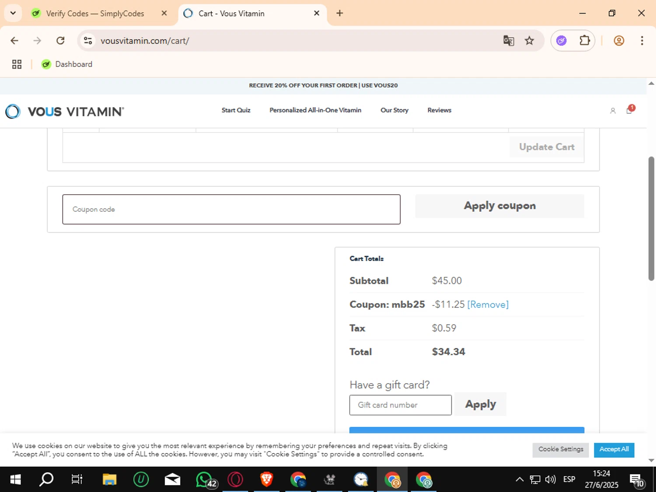Click the Vous Vitamin logo
Screen dimensions: 656x492
pos(65,112)
